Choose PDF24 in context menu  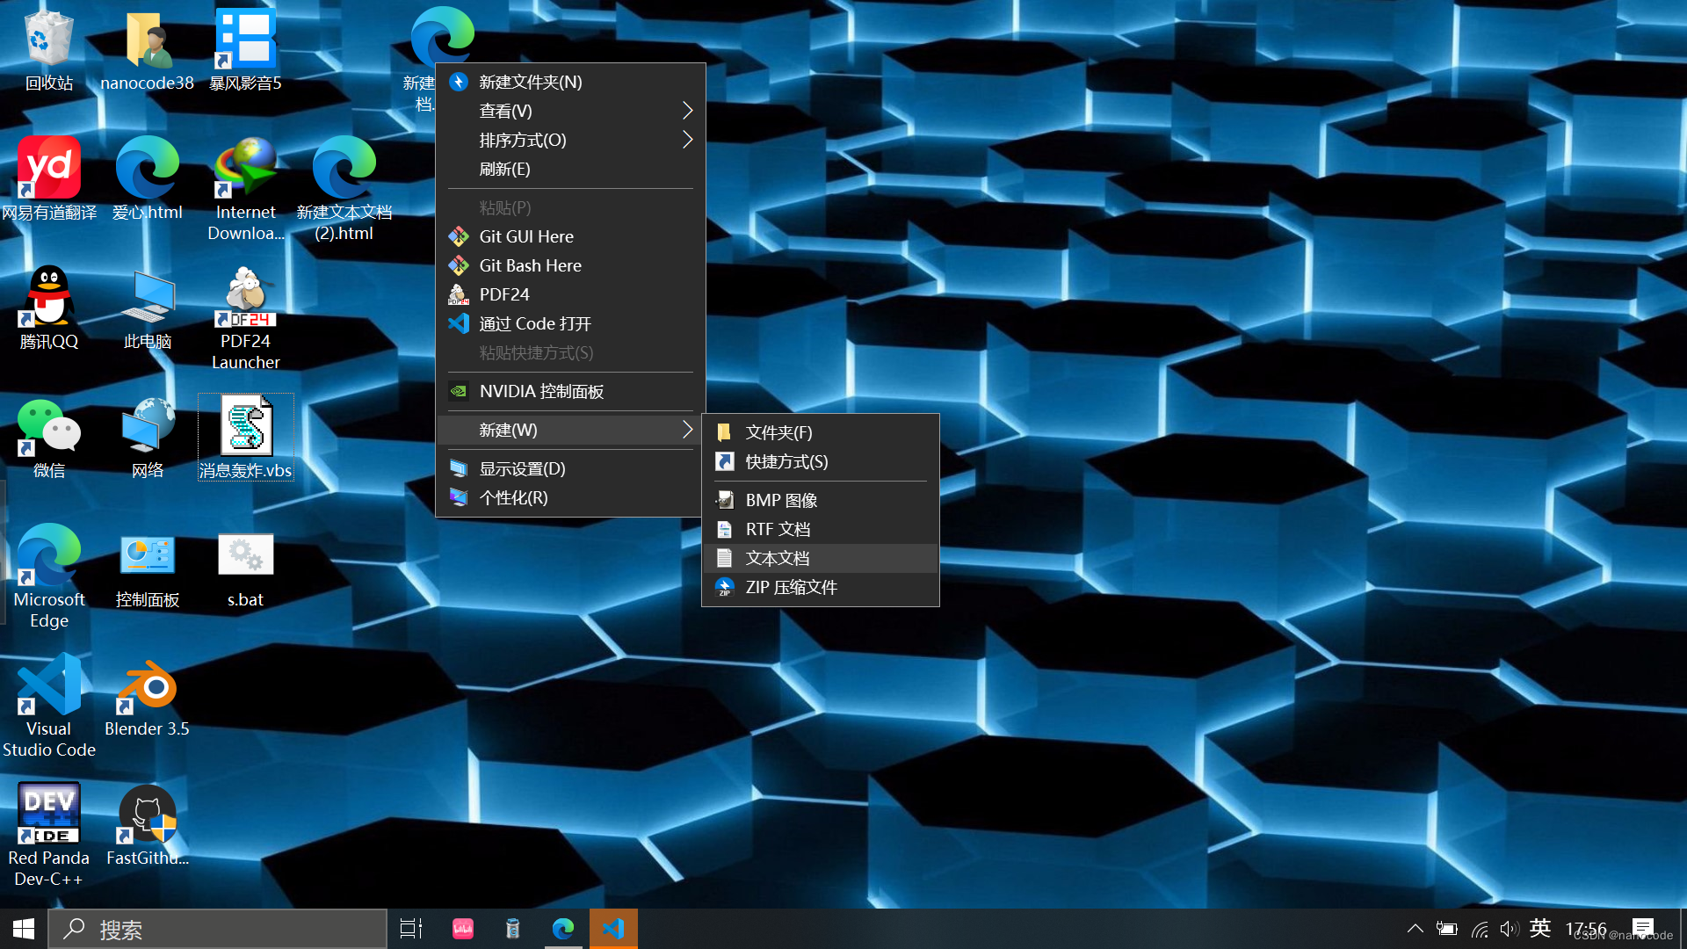tap(571, 294)
